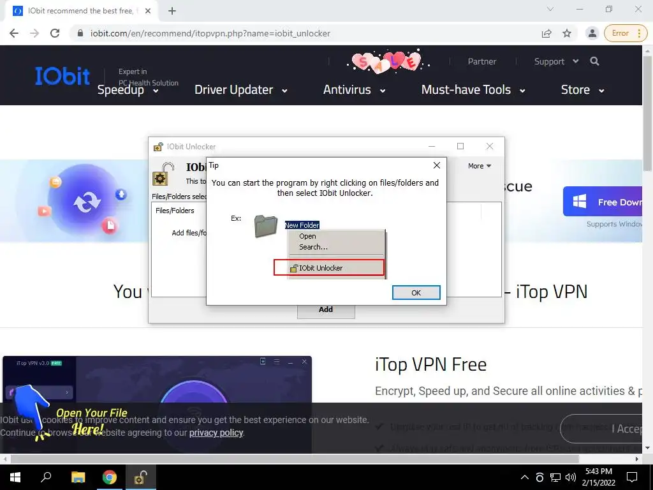This screenshot has height=490, width=653.
Task: Click the IObit recommend browser tab
Action: 81,11
